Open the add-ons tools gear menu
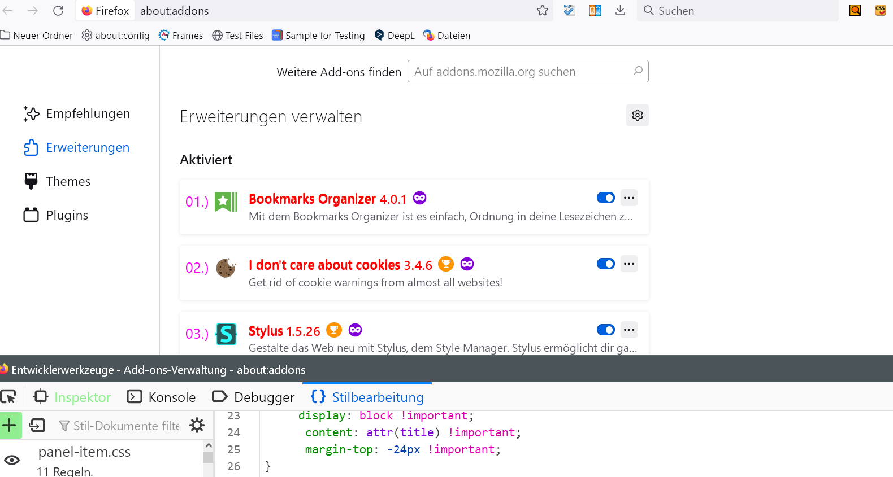893x477 pixels. 638,115
